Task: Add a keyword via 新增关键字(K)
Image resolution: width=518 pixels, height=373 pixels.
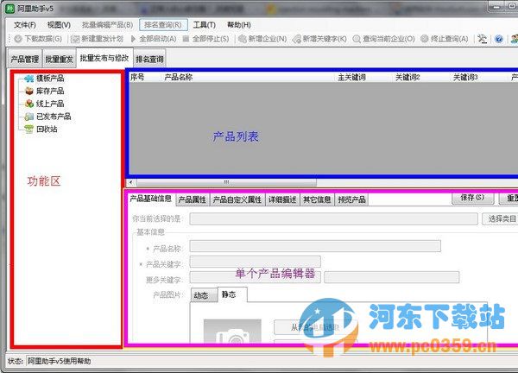Action: point(319,39)
